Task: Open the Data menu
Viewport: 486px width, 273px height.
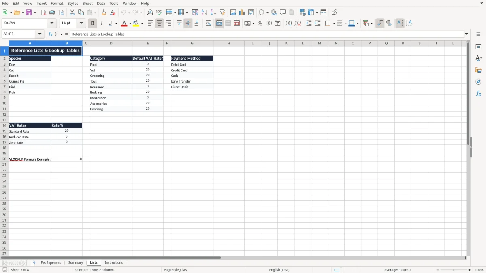Action: (x=101, y=3)
